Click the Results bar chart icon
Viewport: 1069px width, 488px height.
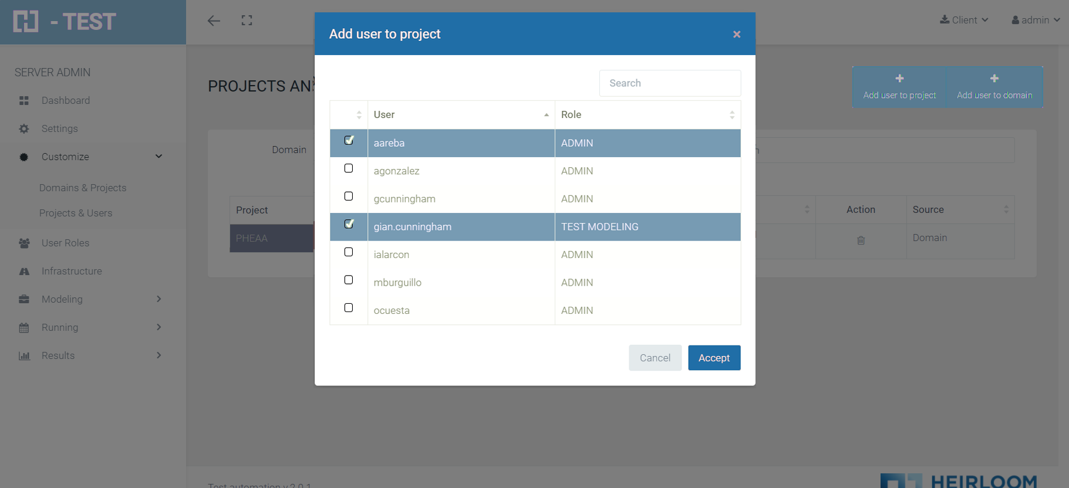click(24, 356)
